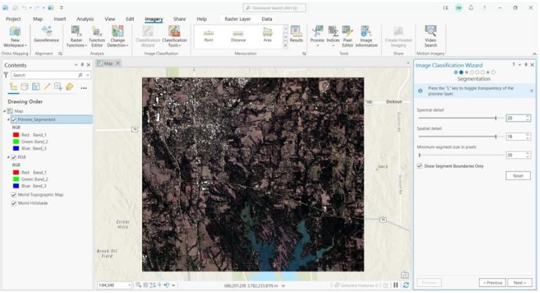Open the Contents filter icon

pos(6,74)
